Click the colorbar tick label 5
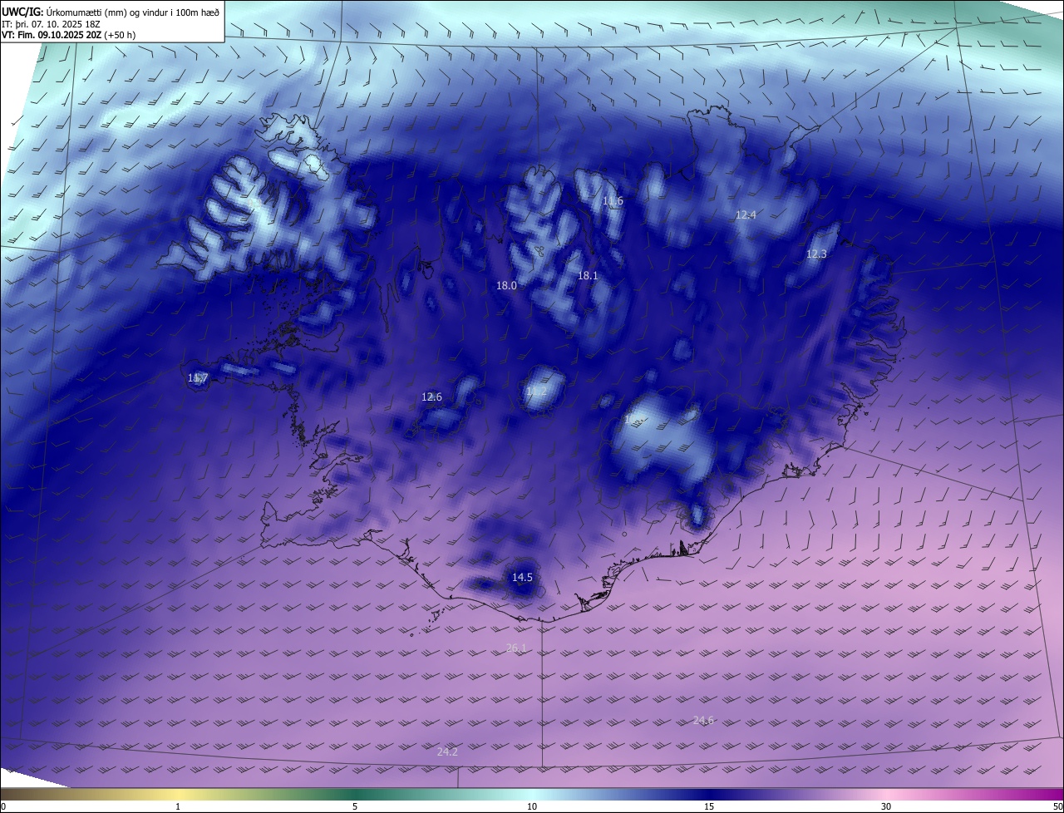 pos(355,806)
